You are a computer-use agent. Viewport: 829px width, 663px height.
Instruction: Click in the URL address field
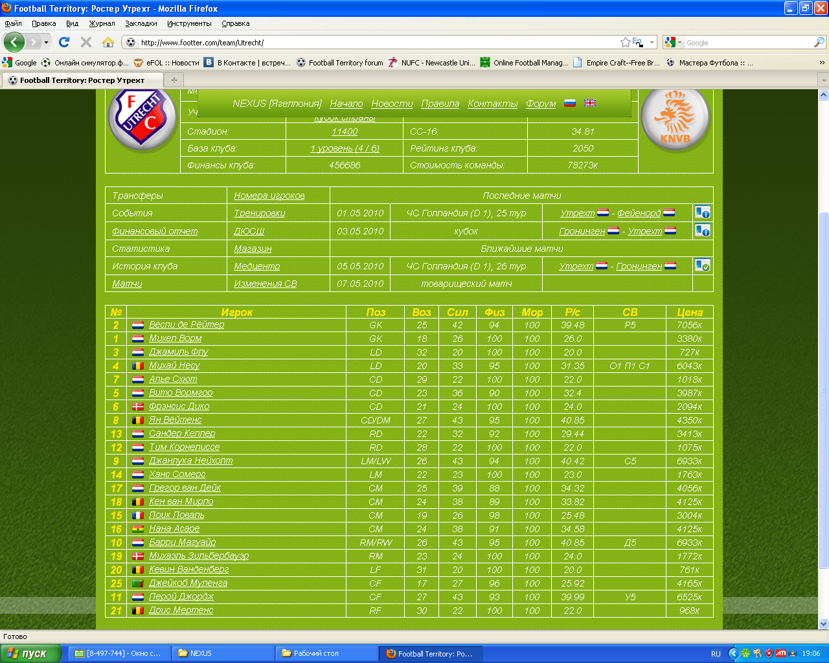379,42
